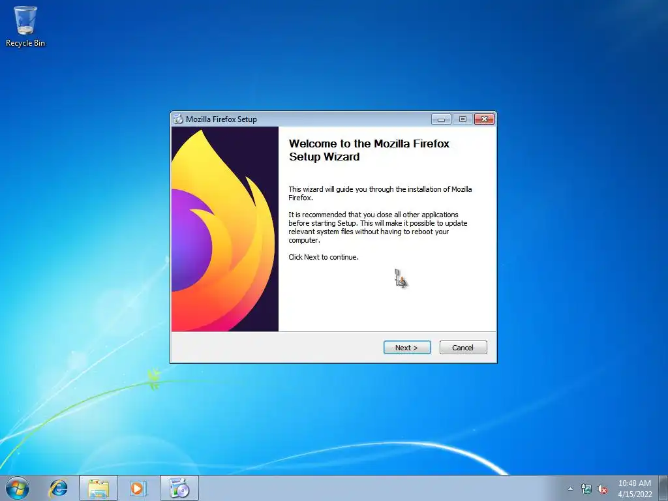Minimize the Mozilla Firefox Setup window
Viewport: 668px width, 501px height.
(441, 119)
